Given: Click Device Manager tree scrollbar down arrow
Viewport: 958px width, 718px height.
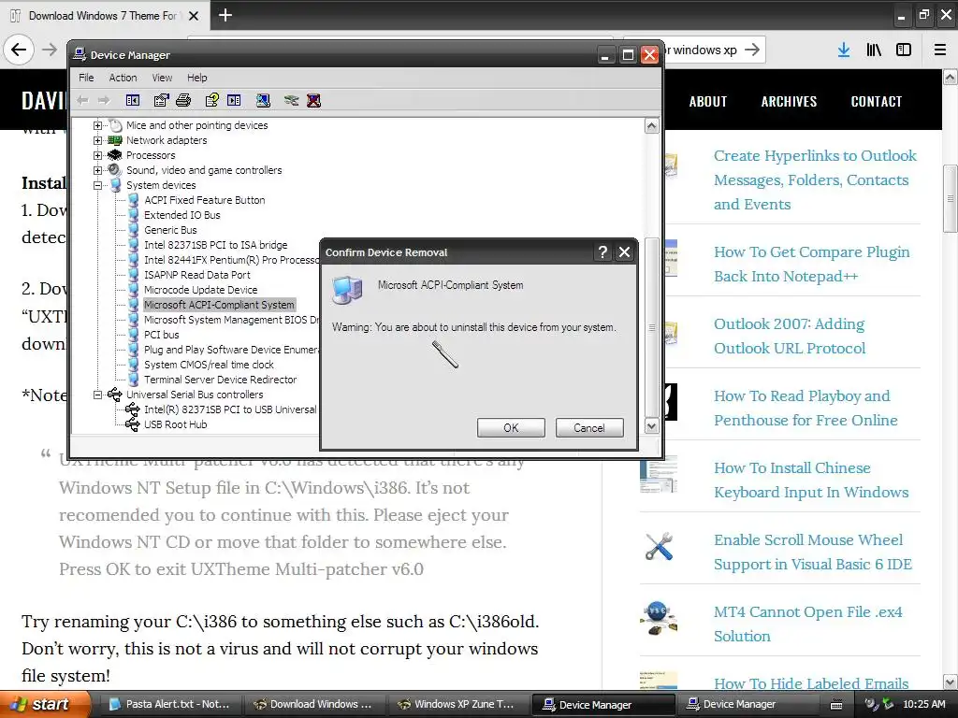Looking at the screenshot, I should (x=652, y=426).
